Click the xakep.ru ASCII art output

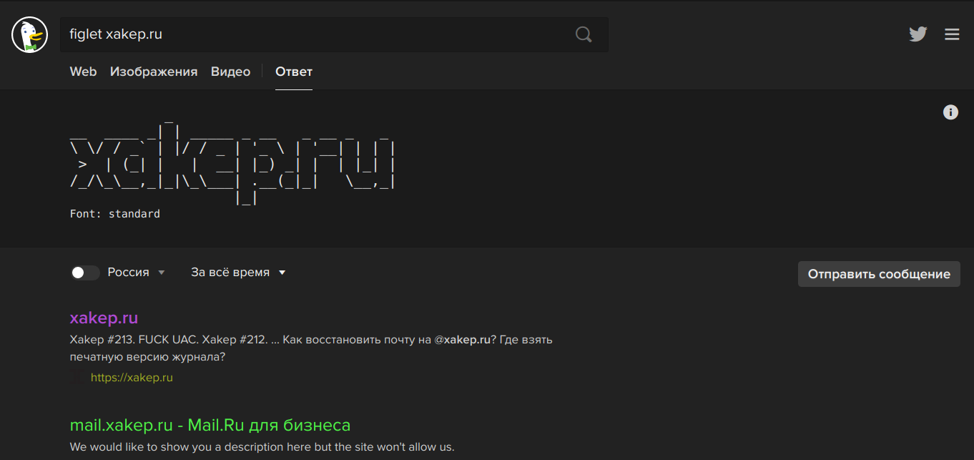(x=232, y=164)
